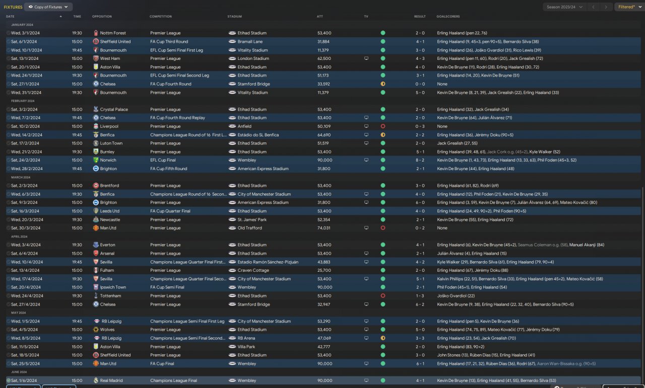This screenshot has width=645, height=388.
Task: Open the Anfield stadium link
Action: coord(244,126)
